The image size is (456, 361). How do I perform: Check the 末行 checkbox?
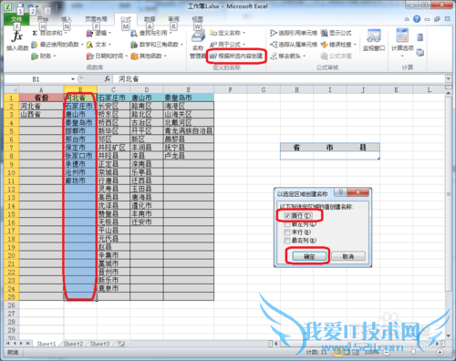287,232
